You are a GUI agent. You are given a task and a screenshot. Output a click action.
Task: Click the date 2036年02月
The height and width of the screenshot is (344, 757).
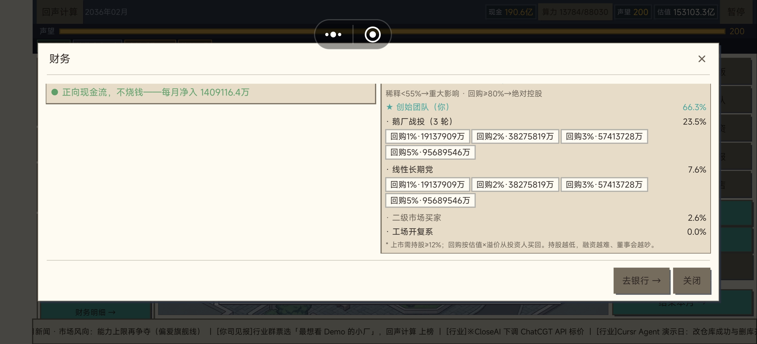(x=106, y=12)
